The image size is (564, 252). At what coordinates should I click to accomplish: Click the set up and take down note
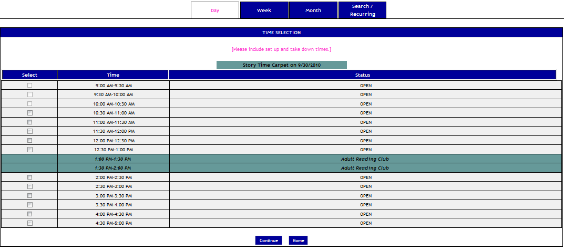[x=281, y=49]
